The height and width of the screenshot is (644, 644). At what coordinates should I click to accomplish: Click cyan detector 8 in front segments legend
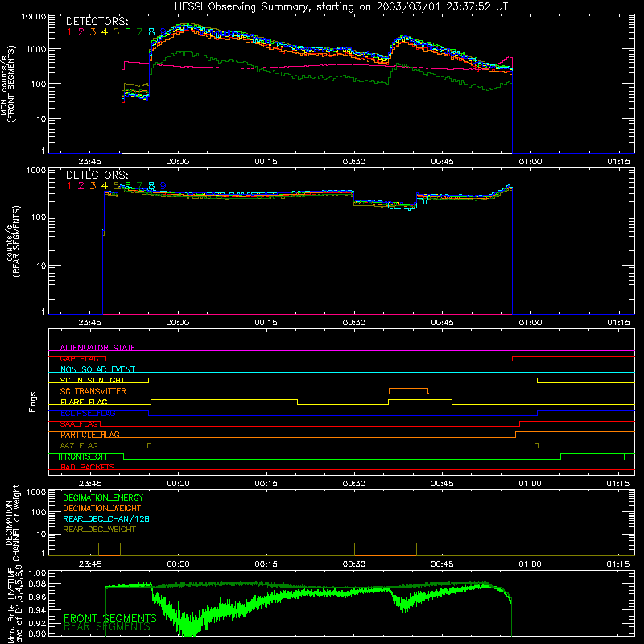click(151, 32)
